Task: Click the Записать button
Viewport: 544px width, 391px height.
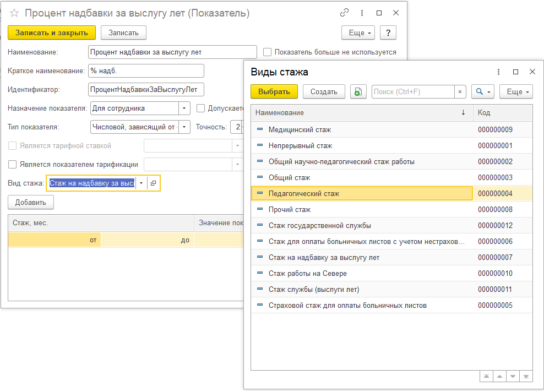Action: point(123,32)
